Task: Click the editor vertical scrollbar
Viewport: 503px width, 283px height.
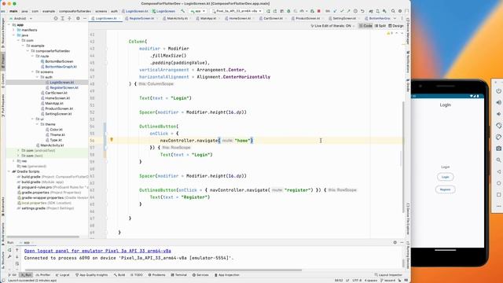Action: [403, 157]
